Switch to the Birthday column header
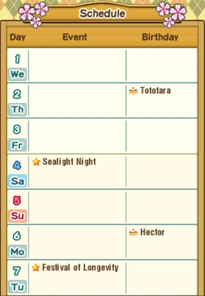 click(x=160, y=37)
